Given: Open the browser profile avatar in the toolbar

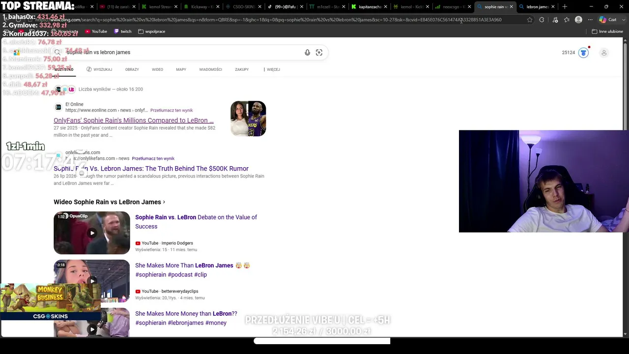Looking at the screenshot, I should tap(578, 20).
